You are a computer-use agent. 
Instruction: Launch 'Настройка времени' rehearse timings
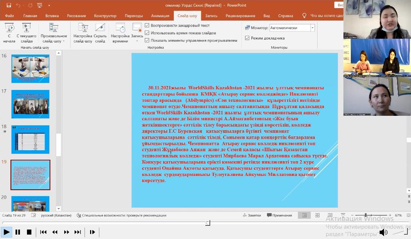[120, 33]
